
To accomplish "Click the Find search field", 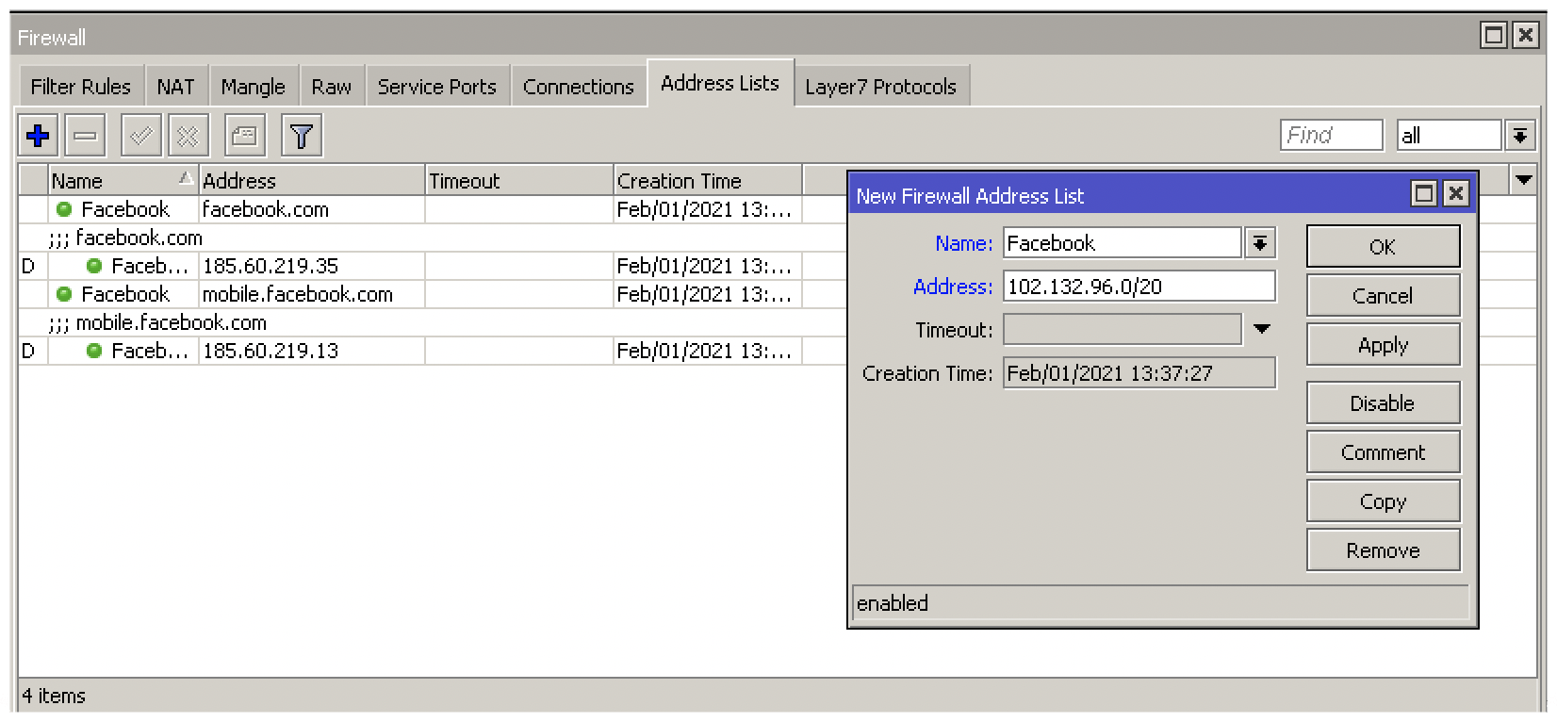I will pyautogui.click(x=1331, y=136).
